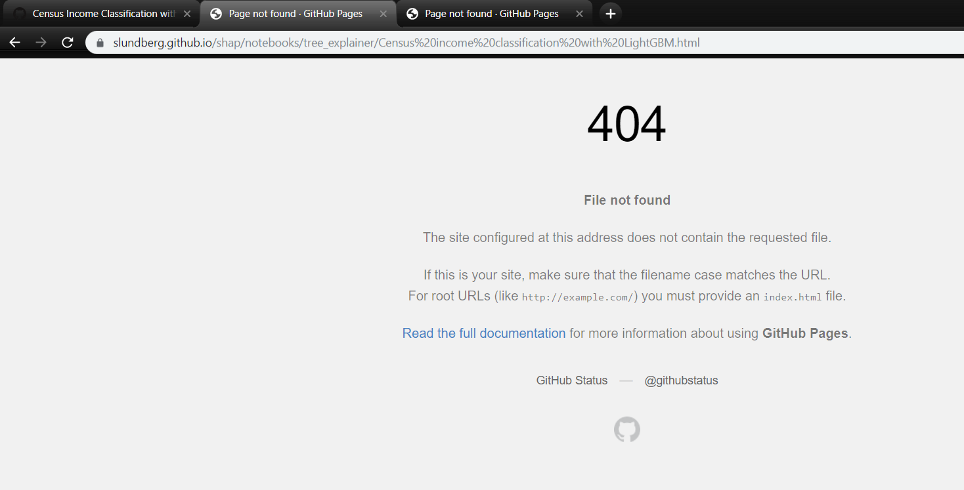Go back to the previous page
Image resolution: width=964 pixels, height=490 pixels.
point(14,43)
